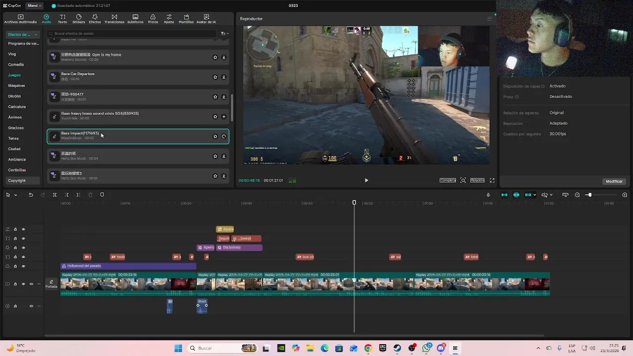Select the Ambience sound category

click(17, 159)
